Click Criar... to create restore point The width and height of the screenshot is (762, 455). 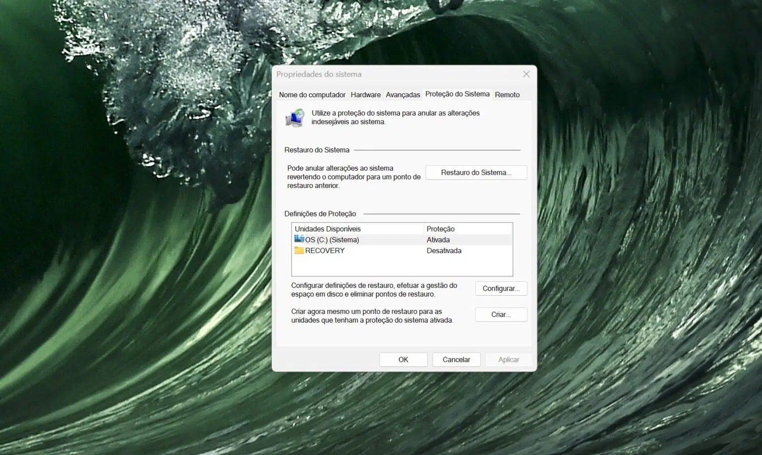click(x=501, y=315)
